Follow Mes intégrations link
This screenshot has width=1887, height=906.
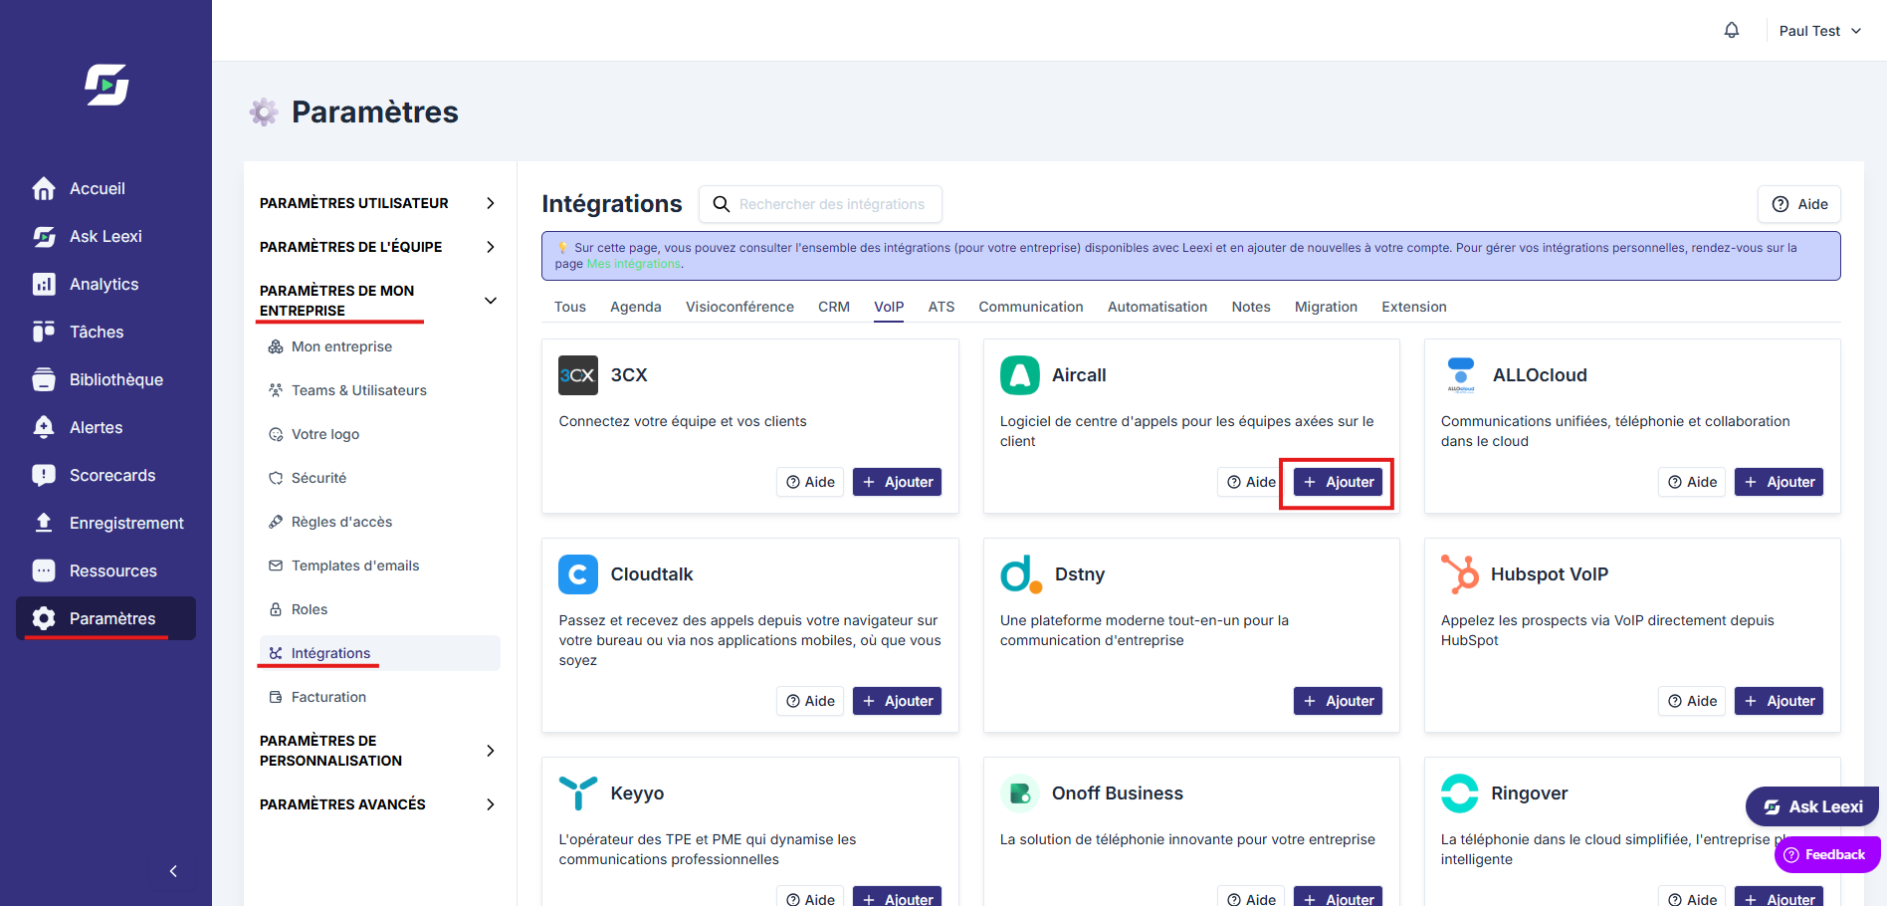[x=633, y=264]
